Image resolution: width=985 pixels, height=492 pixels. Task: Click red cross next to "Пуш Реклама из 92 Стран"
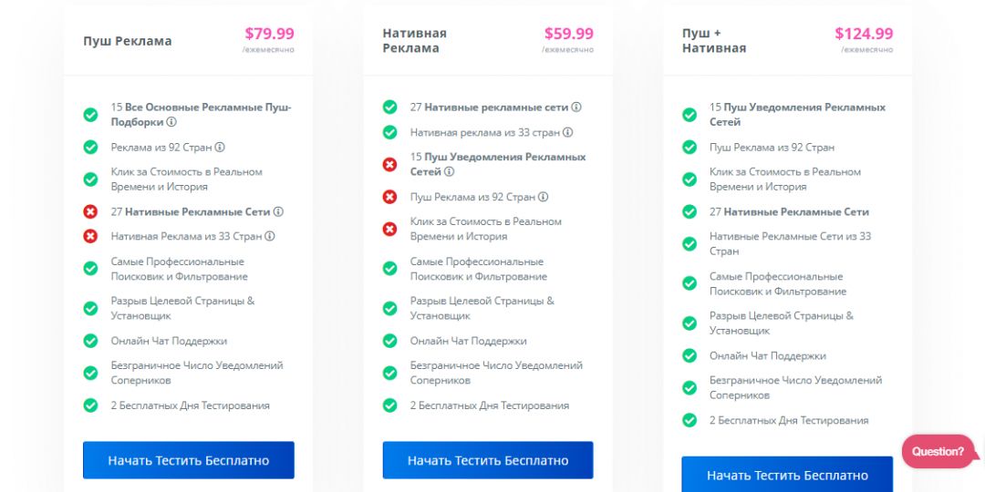click(389, 197)
